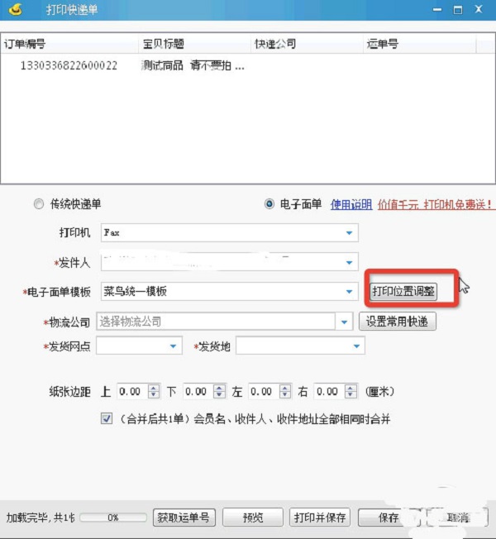Click the 预览 preview button
Screen dimensions: 496x539
pyautogui.click(x=253, y=518)
